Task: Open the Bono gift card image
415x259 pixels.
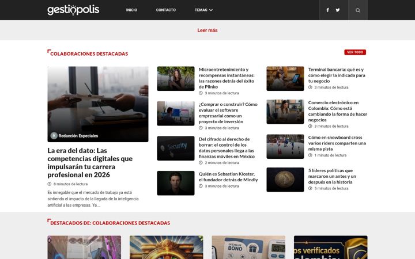Action: (248, 247)
